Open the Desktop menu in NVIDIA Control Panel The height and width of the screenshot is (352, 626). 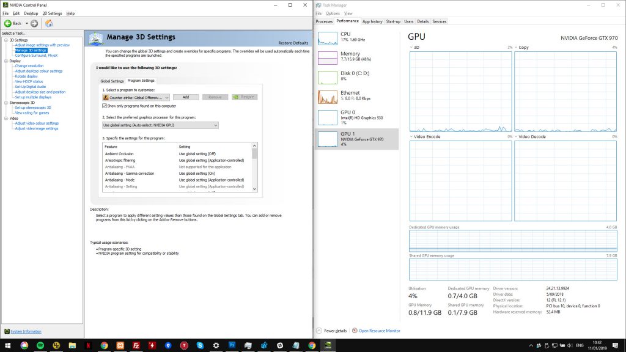point(31,13)
